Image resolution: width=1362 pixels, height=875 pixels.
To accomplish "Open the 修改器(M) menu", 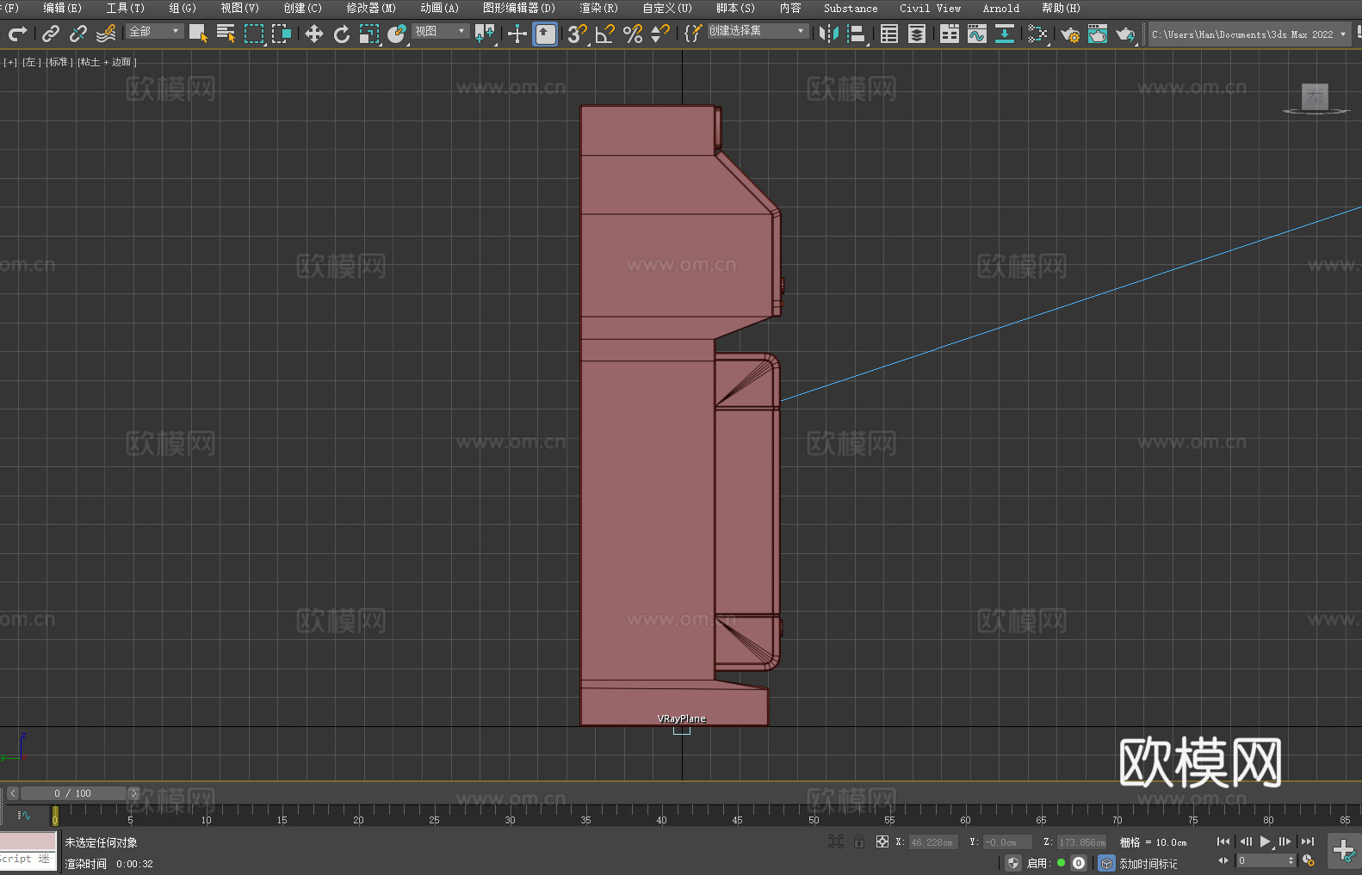I will [371, 8].
